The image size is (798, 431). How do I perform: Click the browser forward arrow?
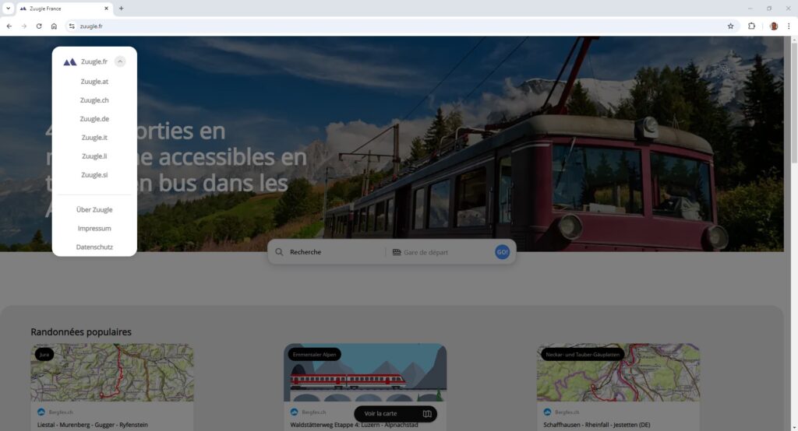24,26
